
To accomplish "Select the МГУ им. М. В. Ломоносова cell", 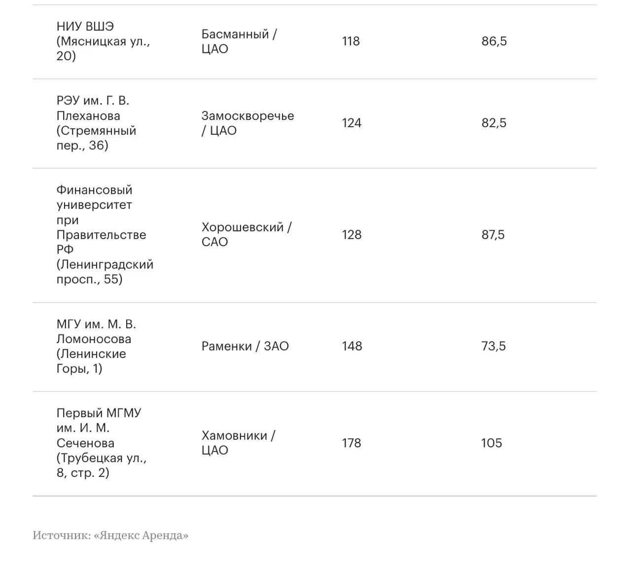I will [x=96, y=347].
